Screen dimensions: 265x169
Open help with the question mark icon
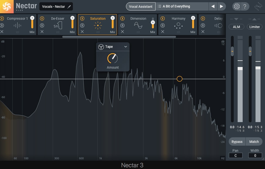pos(245,6)
